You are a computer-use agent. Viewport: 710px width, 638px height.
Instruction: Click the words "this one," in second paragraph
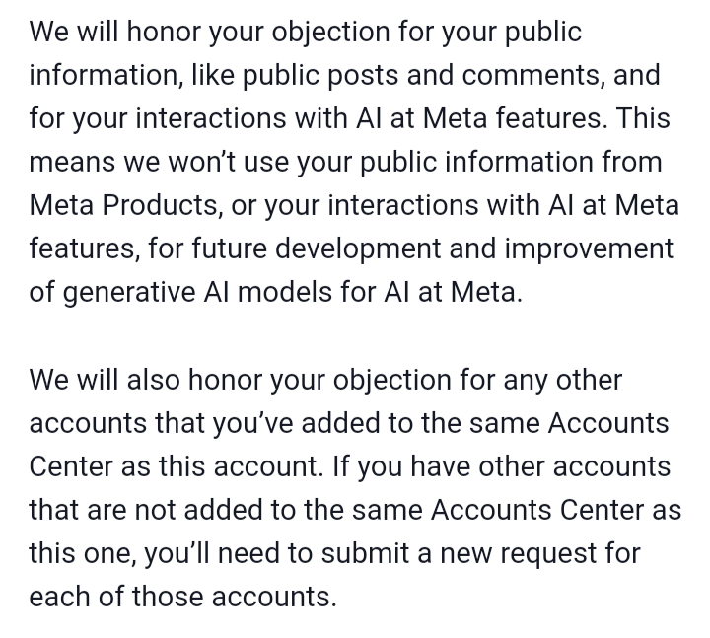[83, 553]
